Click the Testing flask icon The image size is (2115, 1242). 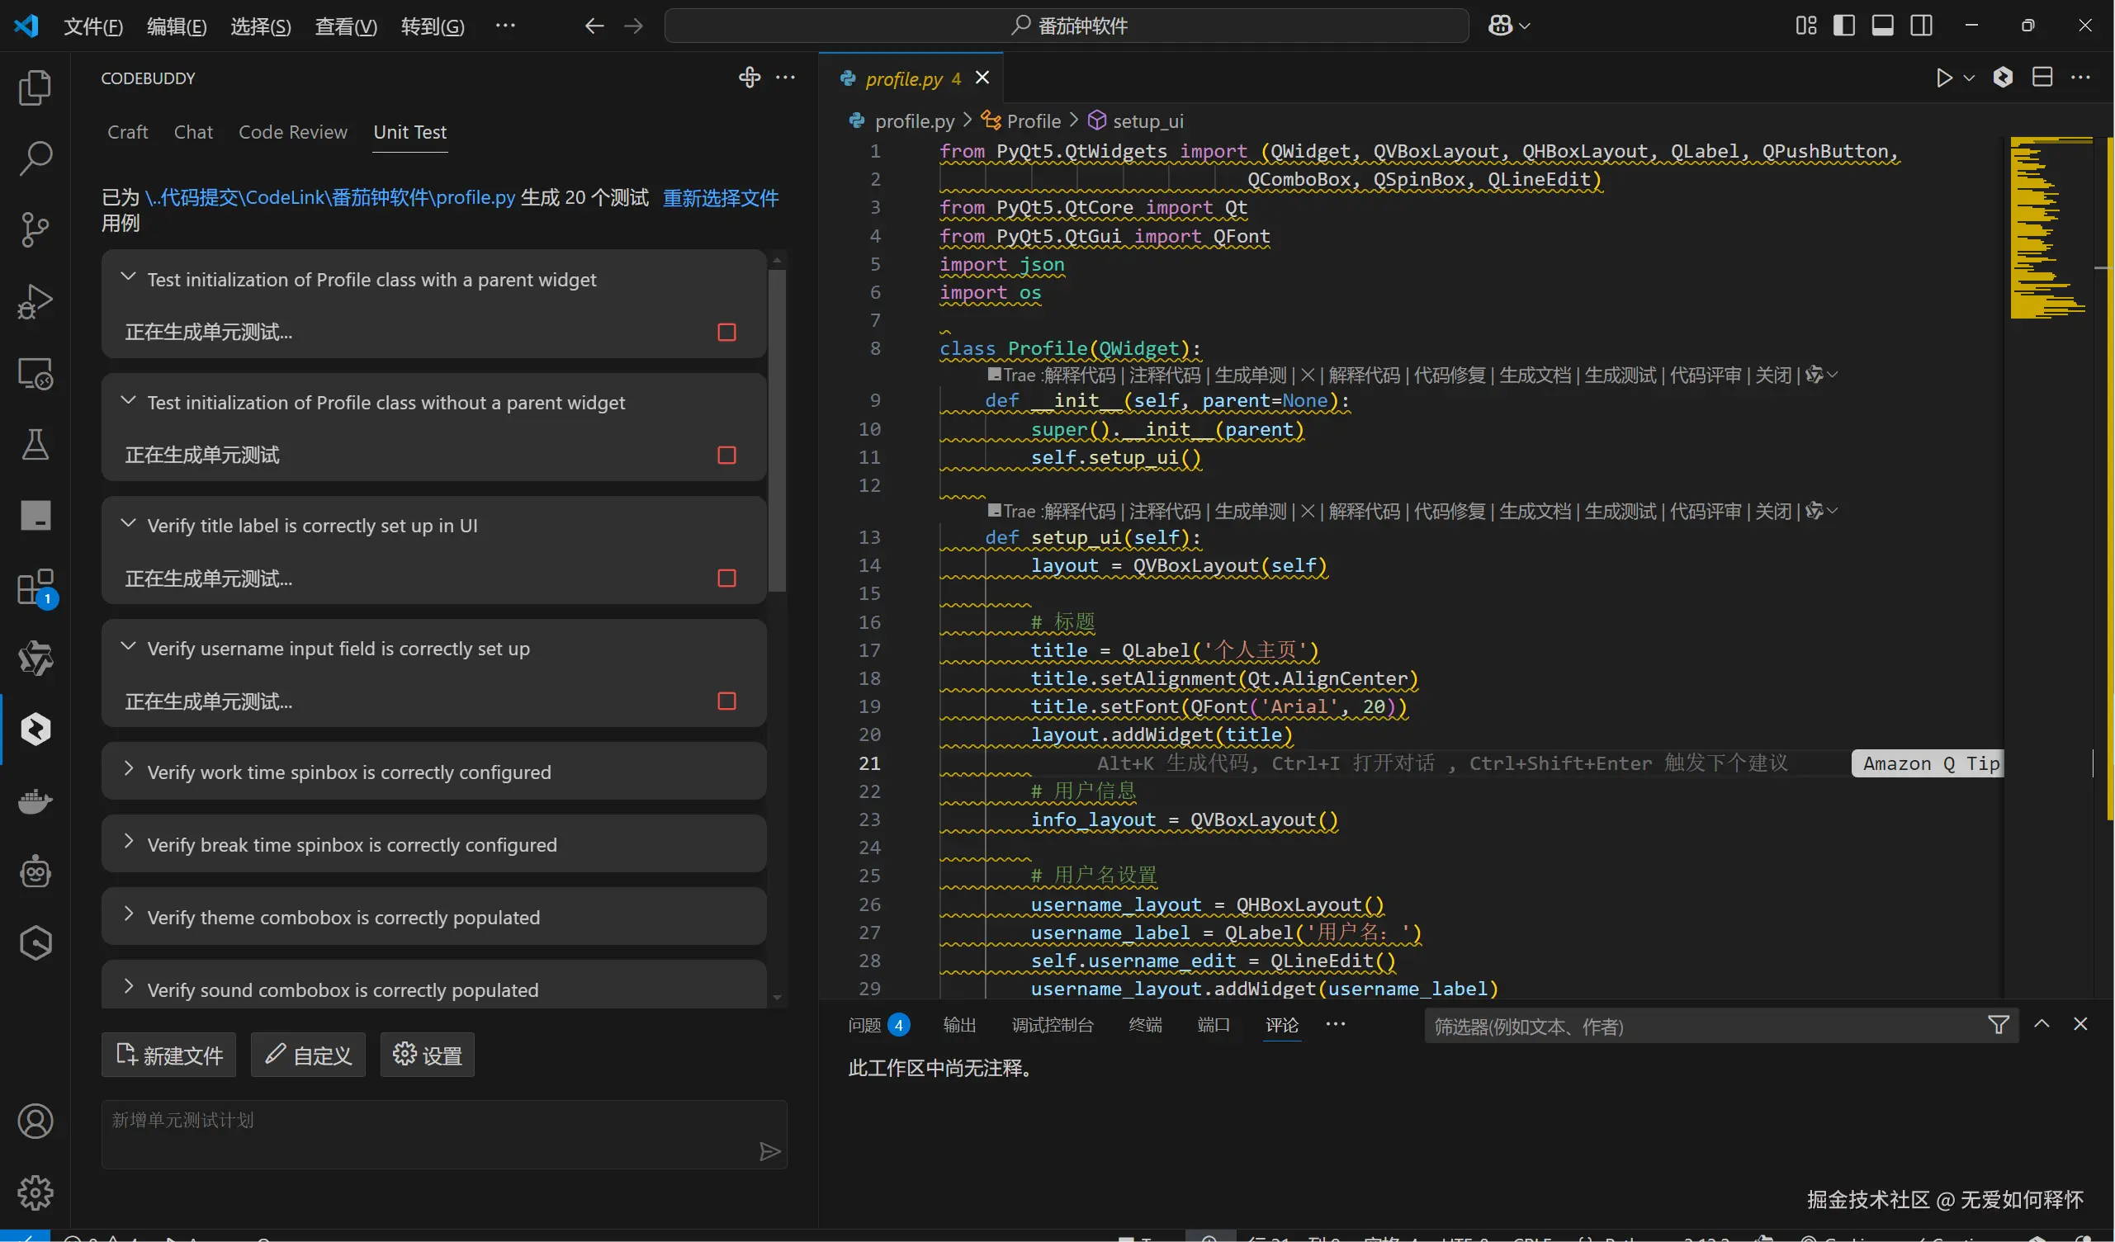[35, 444]
